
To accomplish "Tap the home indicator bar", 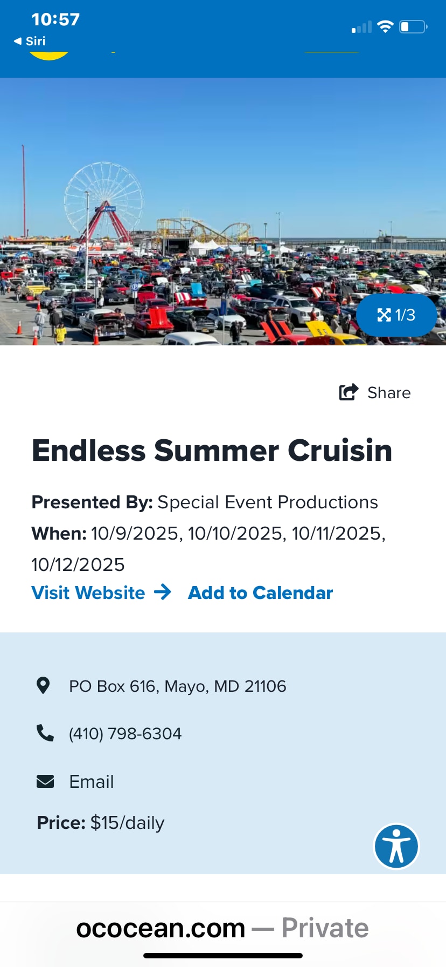I will [x=223, y=956].
